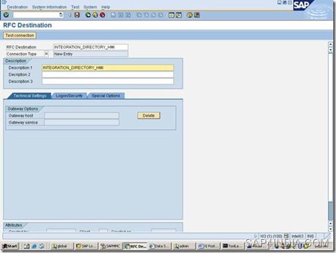The width and height of the screenshot is (336, 253).
Task: Click the Next Page icon
Action: pyautogui.click(x=153, y=15)
